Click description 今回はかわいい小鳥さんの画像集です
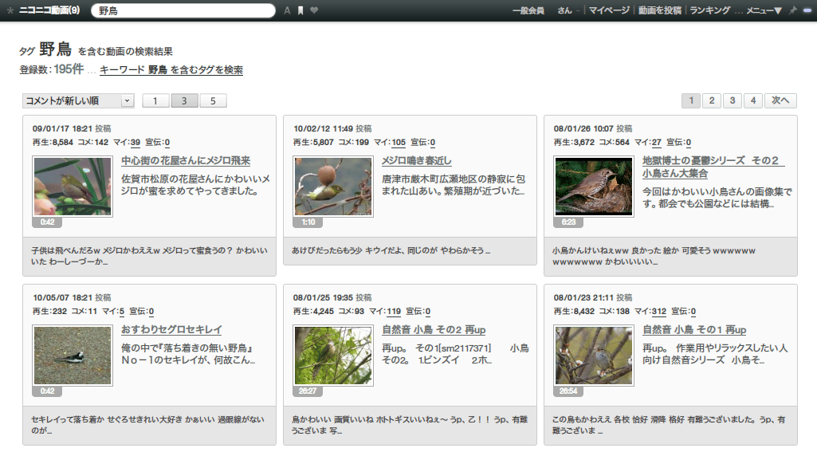Screen dimensions: 817x452 pos(717,198)
